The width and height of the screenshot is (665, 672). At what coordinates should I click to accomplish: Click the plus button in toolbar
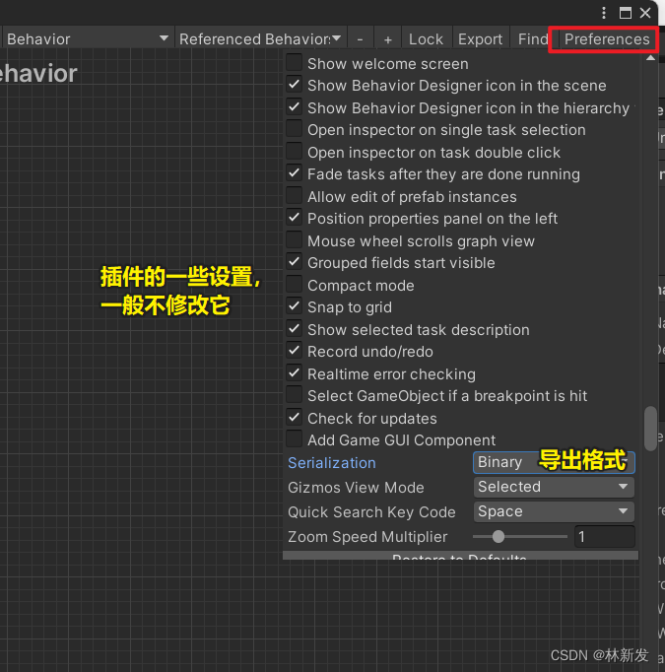[388, 39]
